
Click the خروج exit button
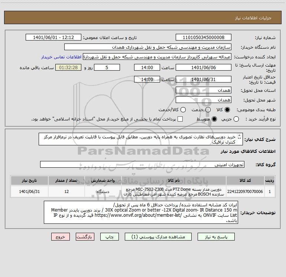[x=61, y=237]
